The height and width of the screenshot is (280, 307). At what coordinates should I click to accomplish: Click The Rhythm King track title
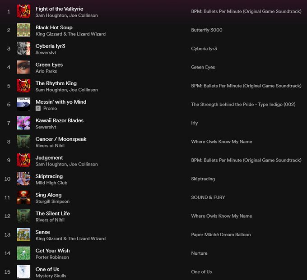tap(56, 83)
